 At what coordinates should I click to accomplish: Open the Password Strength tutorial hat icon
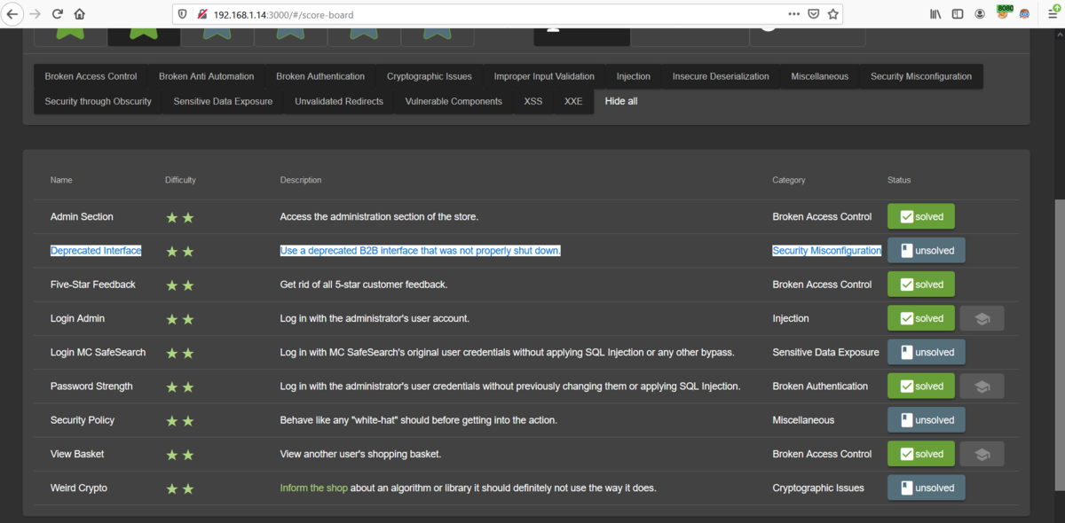click(982, 386)
